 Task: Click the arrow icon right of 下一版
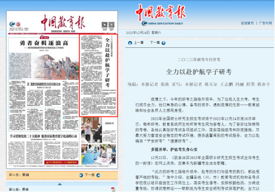point(98,175)
